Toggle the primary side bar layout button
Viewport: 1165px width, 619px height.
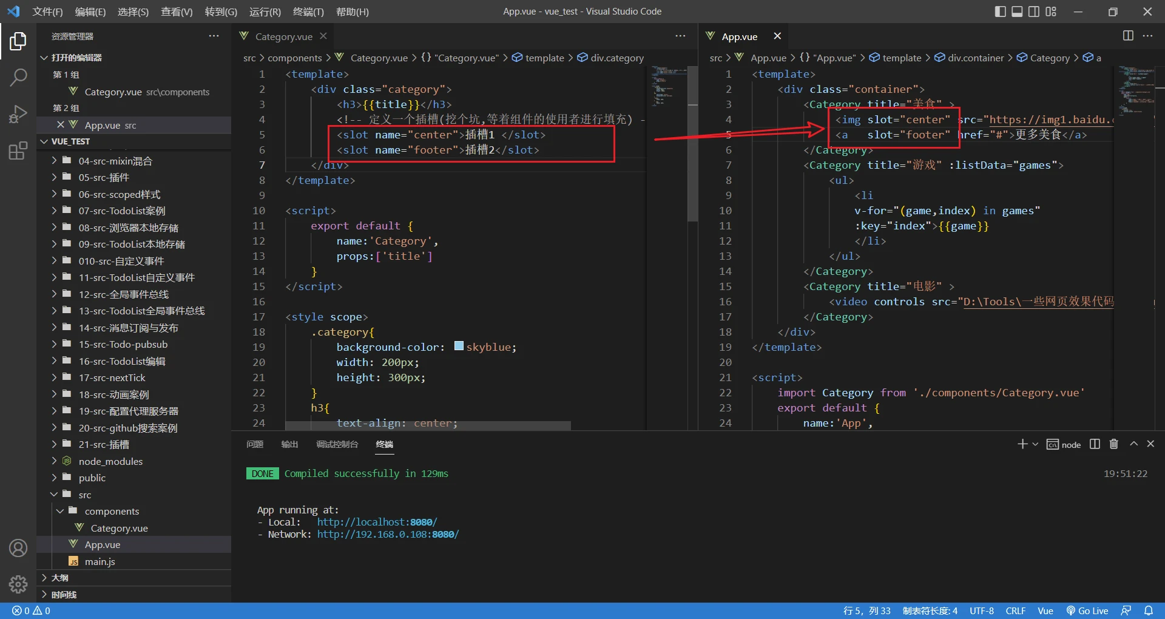pos(1001,12)
